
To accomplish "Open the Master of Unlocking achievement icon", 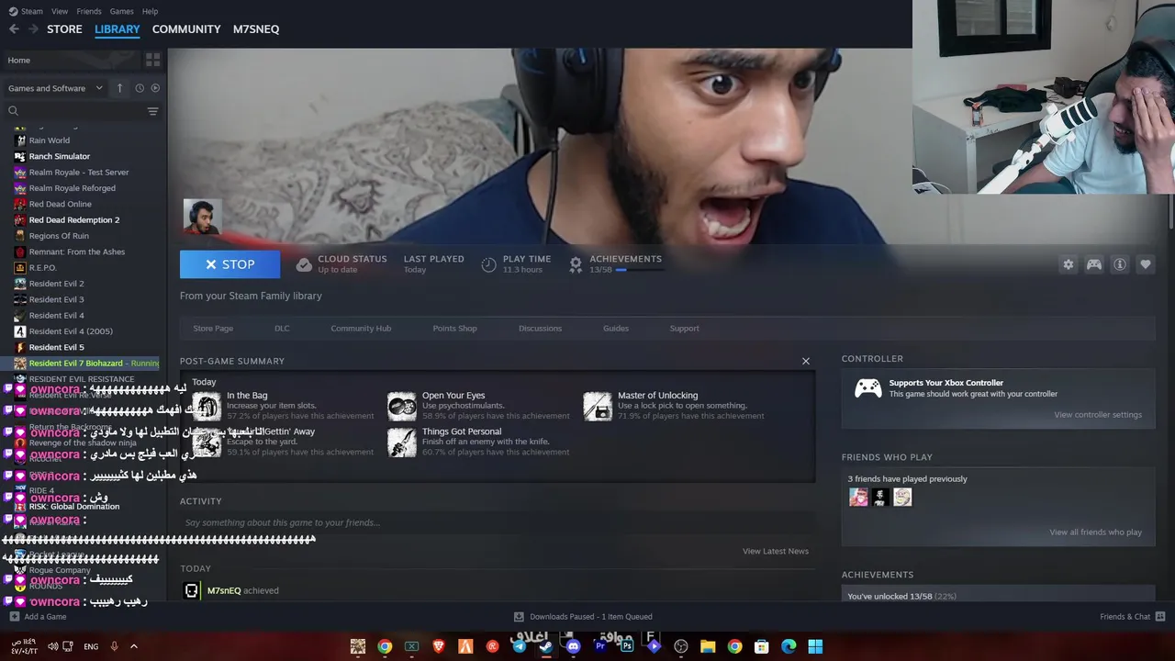I will [x=598, y=406].
